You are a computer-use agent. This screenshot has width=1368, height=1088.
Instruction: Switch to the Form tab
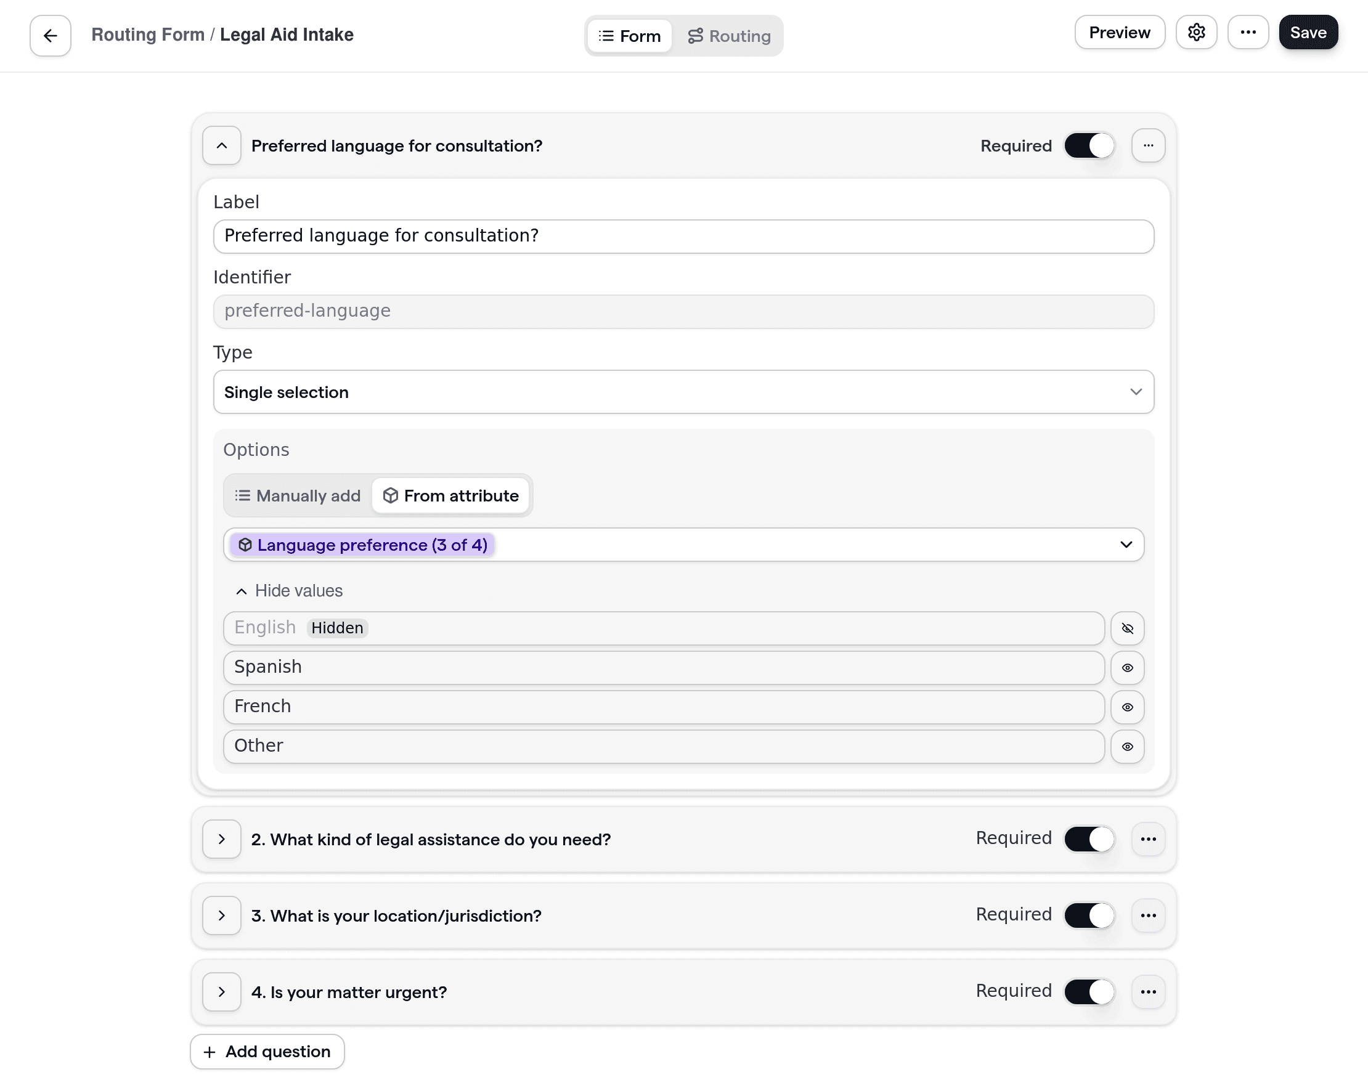click(629, 36)
